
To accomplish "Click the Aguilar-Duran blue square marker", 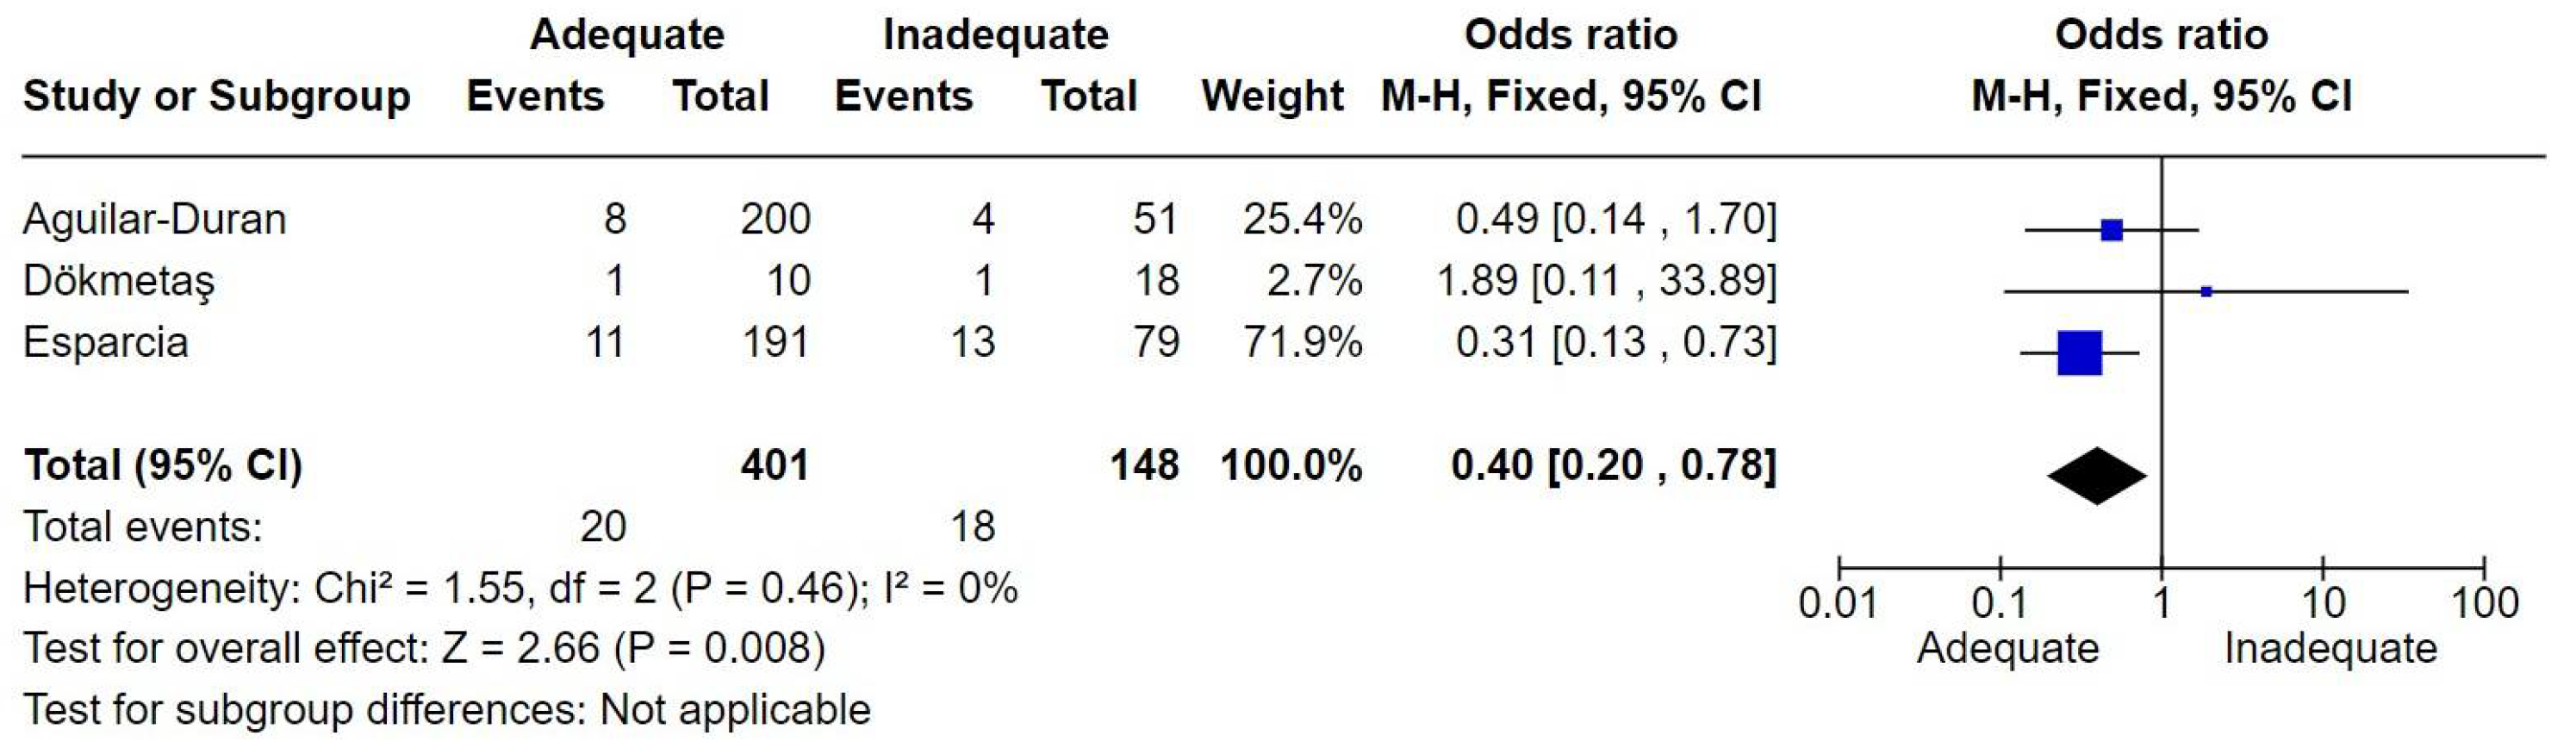I will point(2111,231).
